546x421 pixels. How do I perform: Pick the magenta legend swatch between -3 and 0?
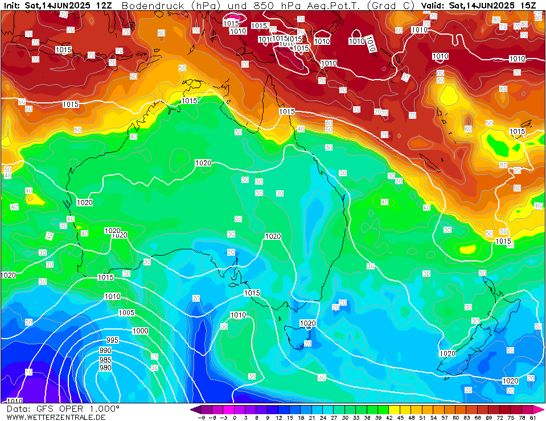tap(229, 410)
